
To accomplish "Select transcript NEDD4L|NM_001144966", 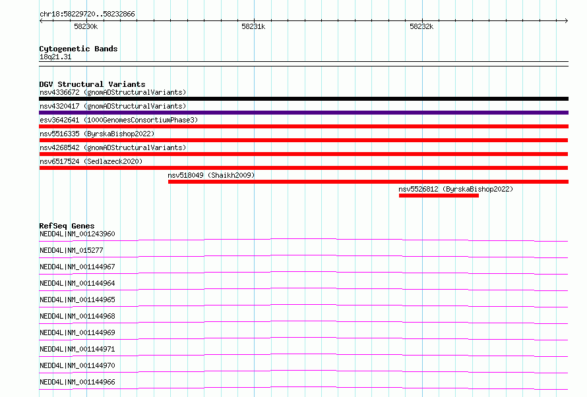I will 77,382.
